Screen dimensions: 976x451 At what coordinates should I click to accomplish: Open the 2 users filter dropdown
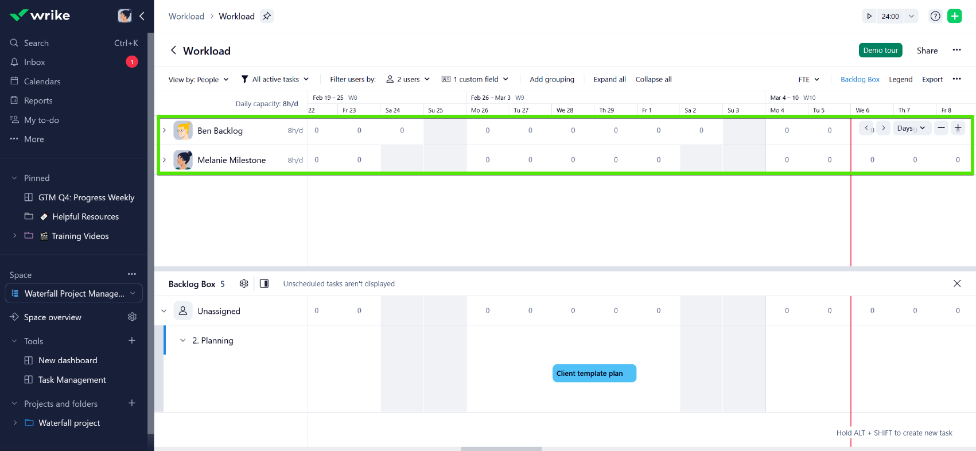click(x=408, y=79)
